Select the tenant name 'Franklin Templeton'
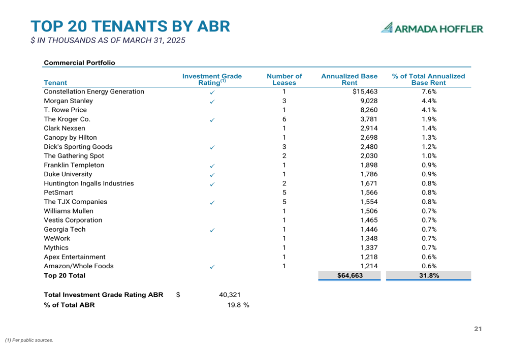508x348 pixels. (74, 165)
